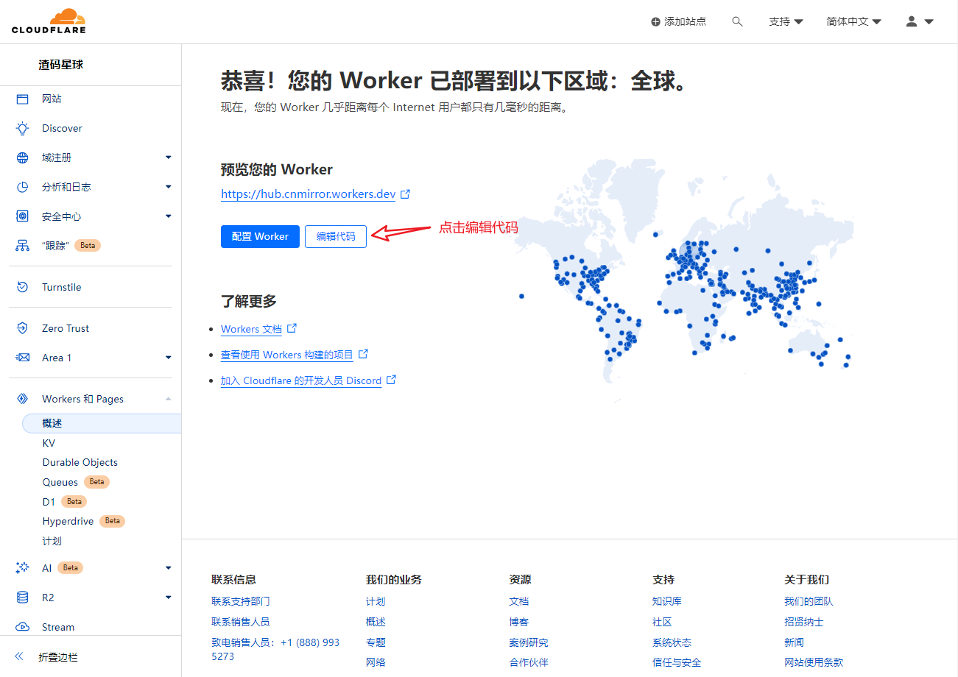This screenshot has height=677, width=958.
Task: Expand the 支持 dropdown menu
Action: pyautogui.click(x=786, y=22)
